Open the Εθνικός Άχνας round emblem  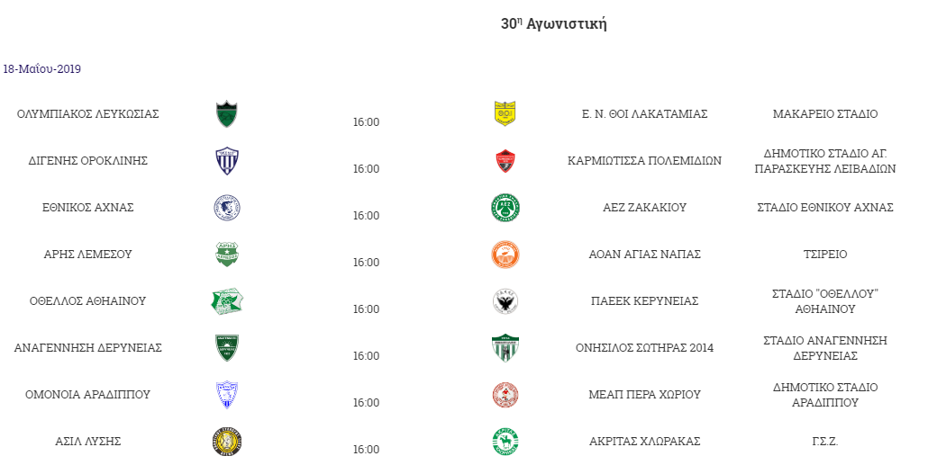click(227, 208)
